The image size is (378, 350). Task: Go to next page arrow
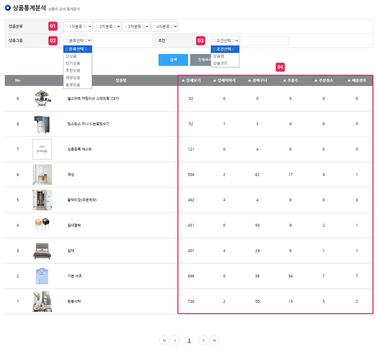tap(204, 340)
